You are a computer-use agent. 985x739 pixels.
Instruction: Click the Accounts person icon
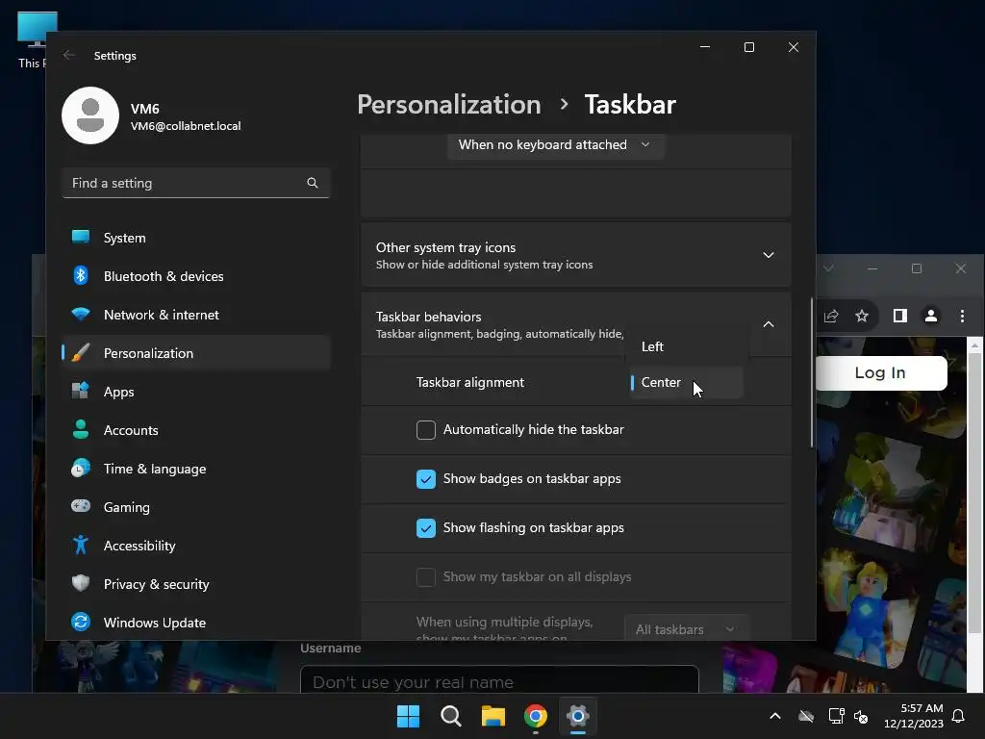pyautogui.click(x=81, y=429)
